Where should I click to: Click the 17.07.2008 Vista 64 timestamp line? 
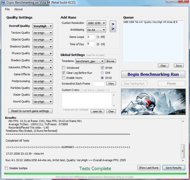coord(25,154)
